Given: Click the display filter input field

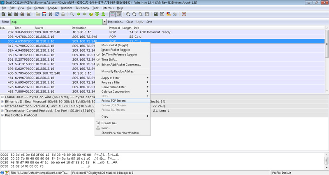Looking at the screenshot, I should 56,22.
